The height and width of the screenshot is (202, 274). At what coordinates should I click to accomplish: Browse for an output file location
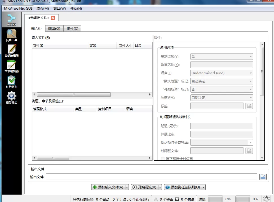pos(262,177)
